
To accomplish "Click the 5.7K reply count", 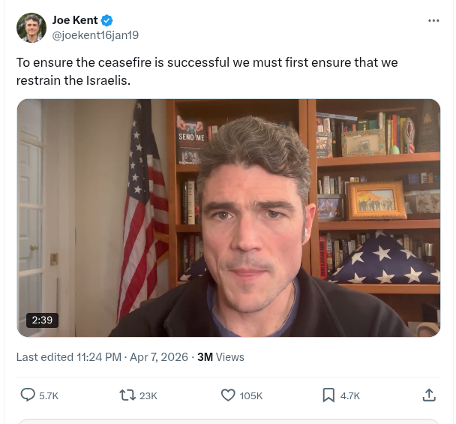I will pos(48,395).
